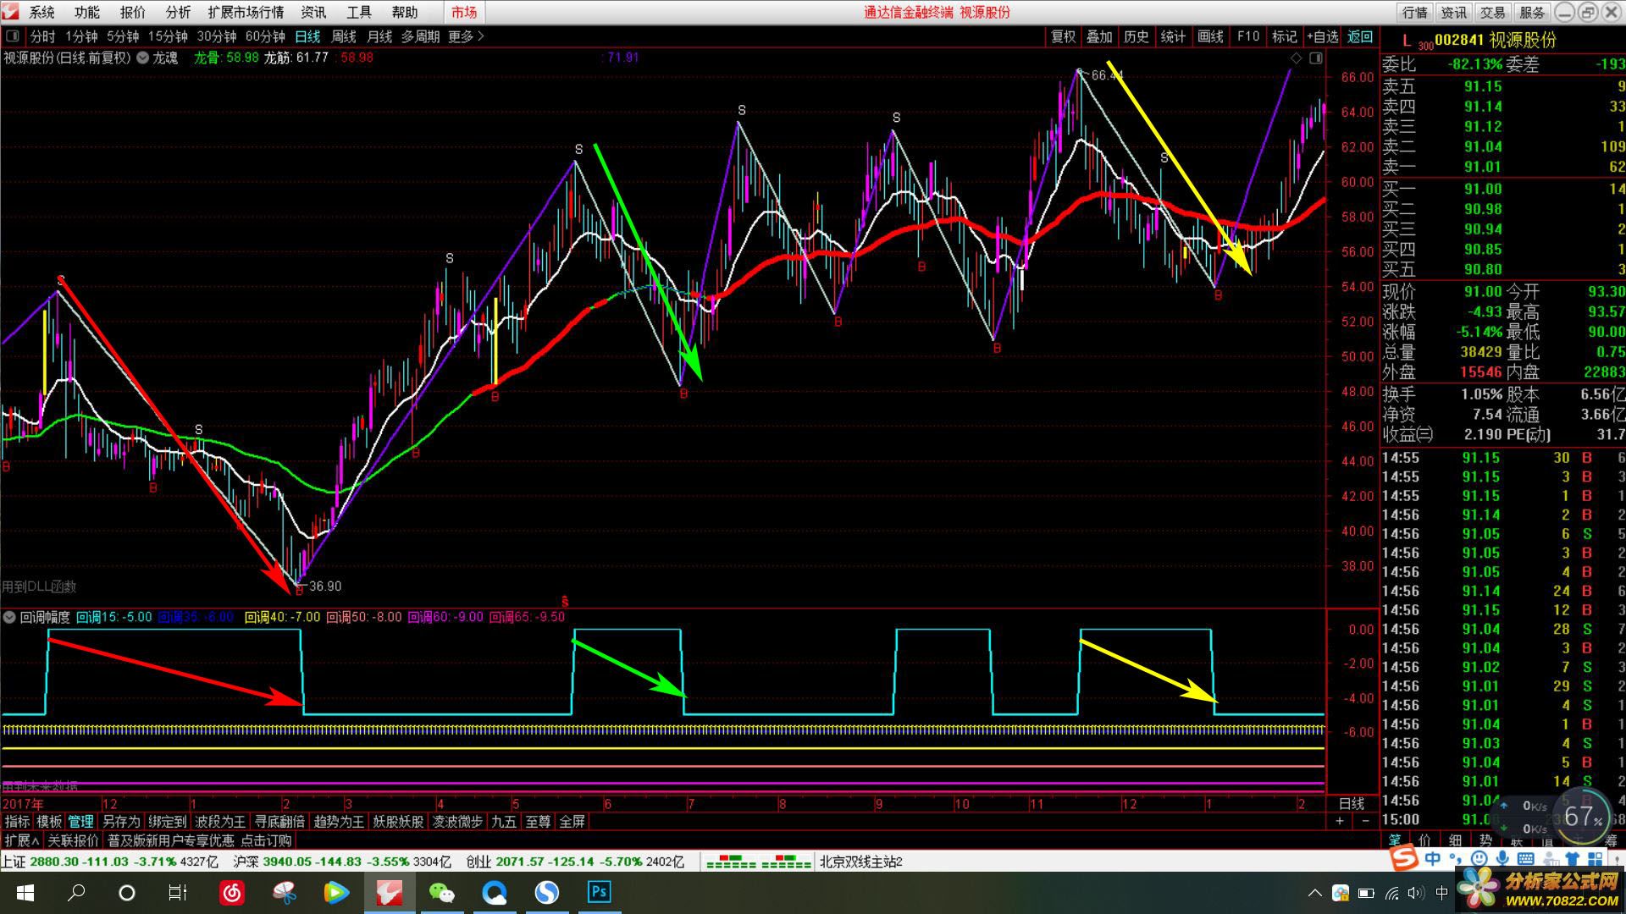
Task: Click the TDX app logo icon
Action: (x=11, y=12)
